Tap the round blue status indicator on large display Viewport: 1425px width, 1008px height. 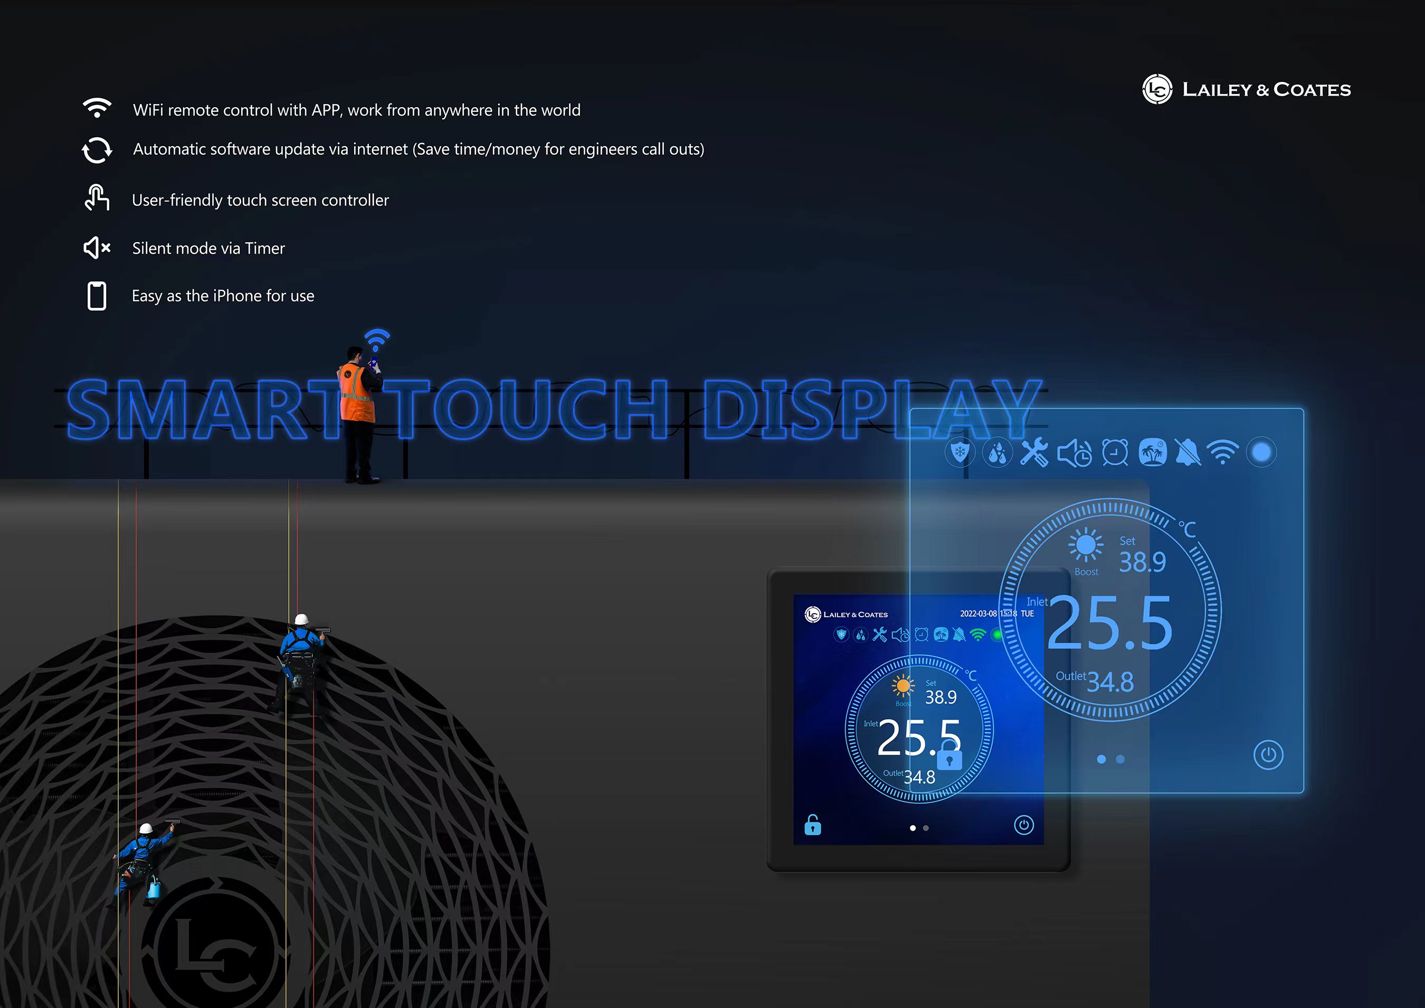tap(1261, 452)
